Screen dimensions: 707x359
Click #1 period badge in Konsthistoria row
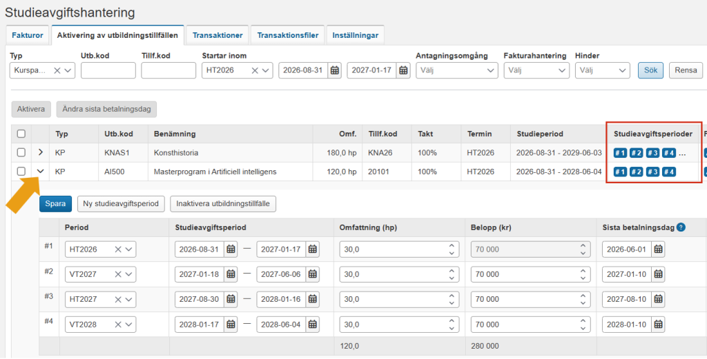621,153
